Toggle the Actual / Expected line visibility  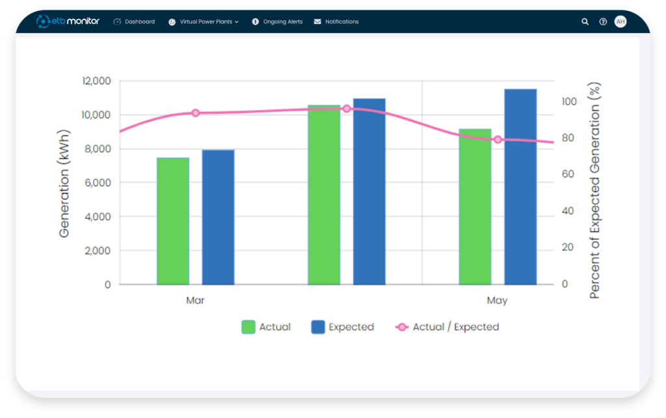tap(447, 327)
